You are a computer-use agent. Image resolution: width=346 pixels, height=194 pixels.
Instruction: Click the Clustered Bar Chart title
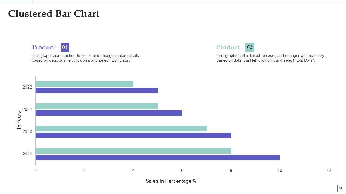click(x=54, y=14)
